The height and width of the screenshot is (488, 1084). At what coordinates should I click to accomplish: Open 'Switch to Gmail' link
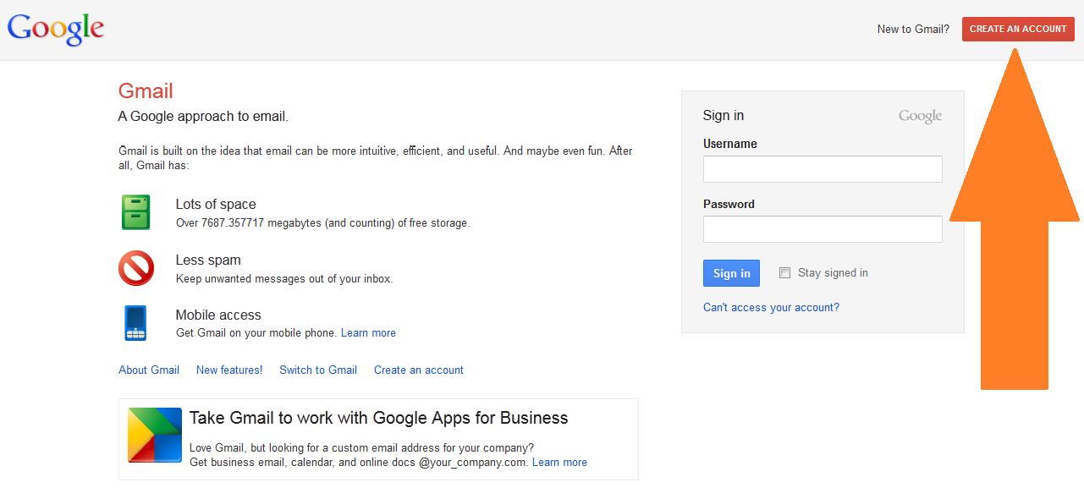(317, 370)
